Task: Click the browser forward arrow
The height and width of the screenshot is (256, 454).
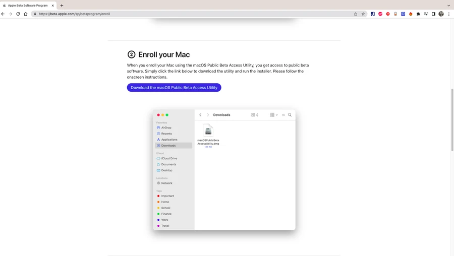Action: pos(11,14)
